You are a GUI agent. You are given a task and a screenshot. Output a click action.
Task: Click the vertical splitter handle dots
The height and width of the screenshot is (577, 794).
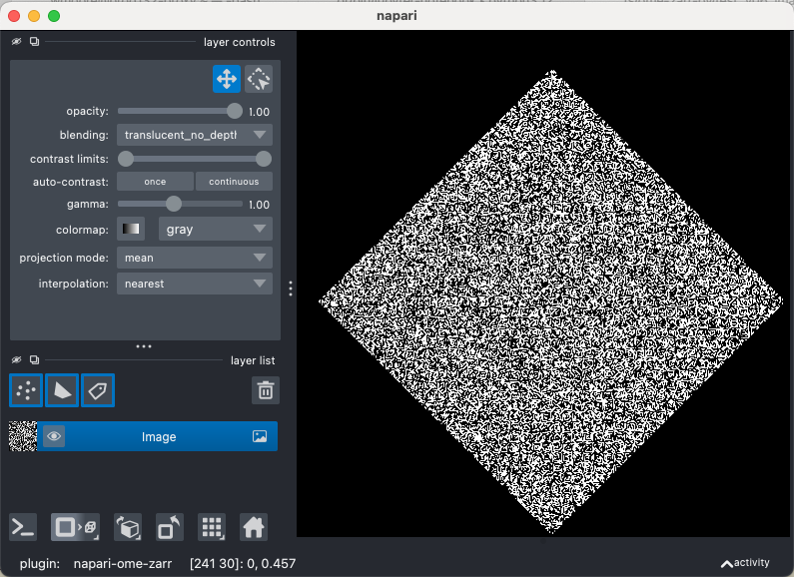[x=291, y=288]
